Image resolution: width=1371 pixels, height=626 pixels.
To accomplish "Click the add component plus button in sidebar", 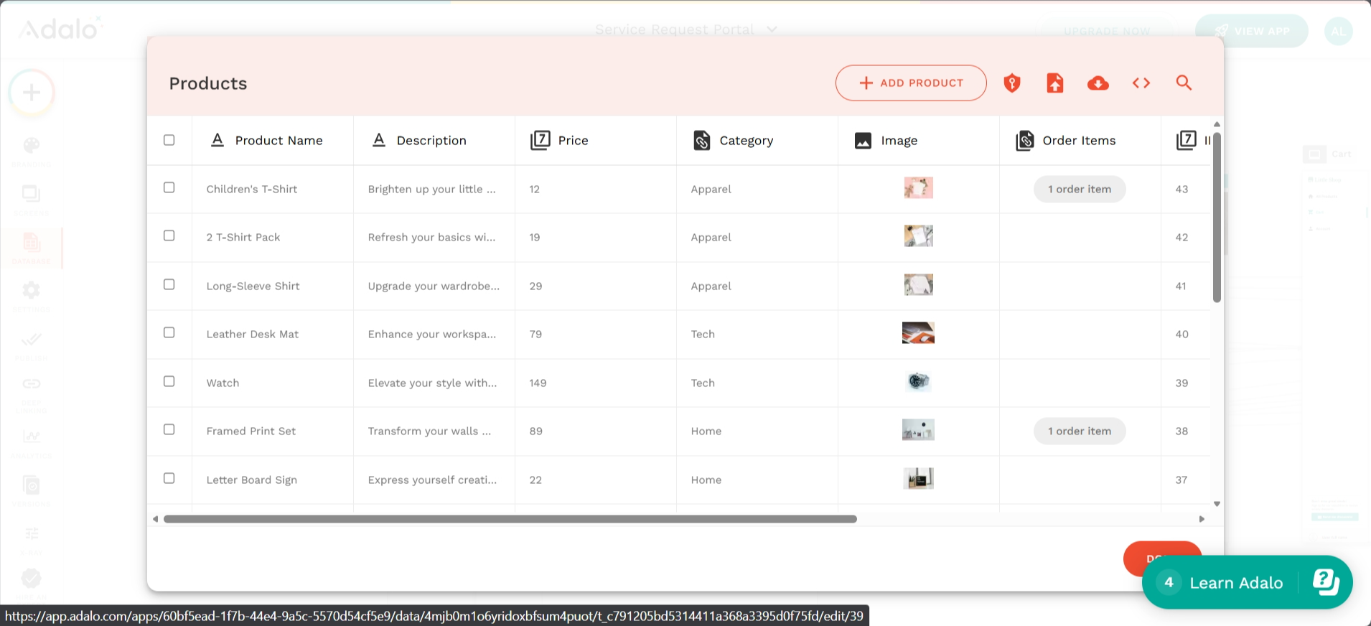I will 32,93.
